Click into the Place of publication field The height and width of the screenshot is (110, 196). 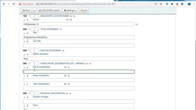point(79,71)
